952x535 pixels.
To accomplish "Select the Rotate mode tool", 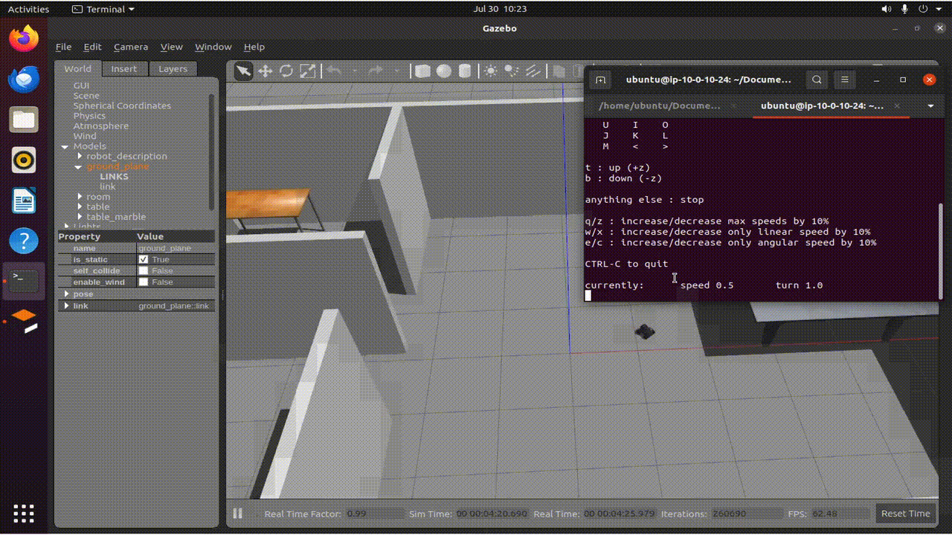I will point(286,71).
